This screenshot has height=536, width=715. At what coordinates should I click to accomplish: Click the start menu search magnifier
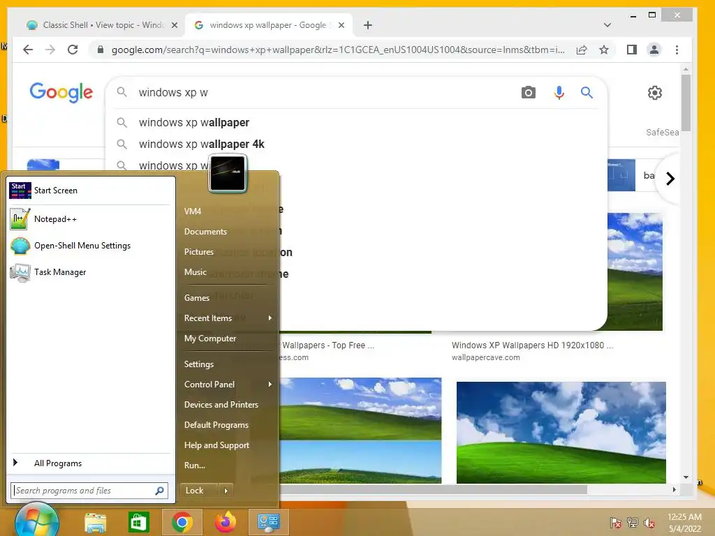tap(160, 491)
